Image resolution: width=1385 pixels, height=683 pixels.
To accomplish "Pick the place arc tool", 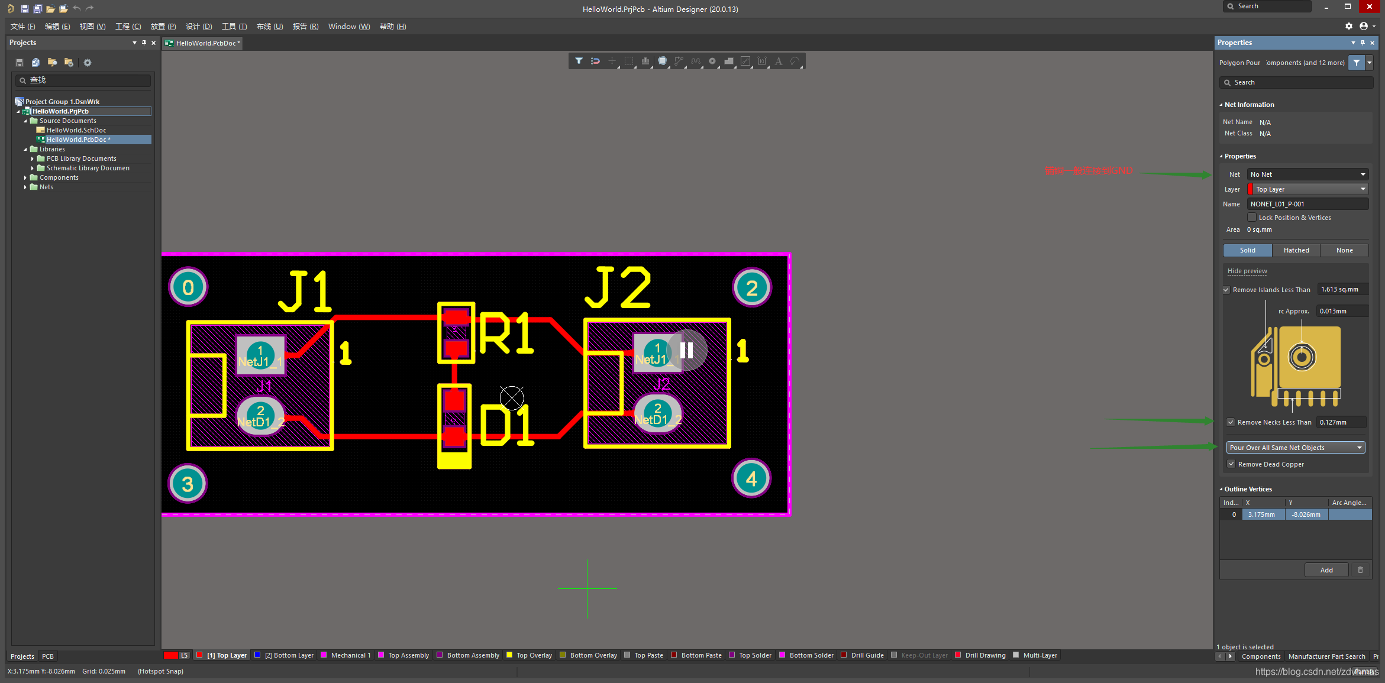I will point(795,61).
